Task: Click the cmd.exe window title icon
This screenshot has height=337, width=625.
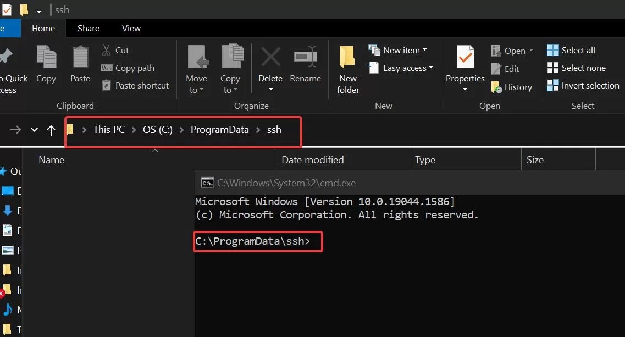Action: pos(207,183)
